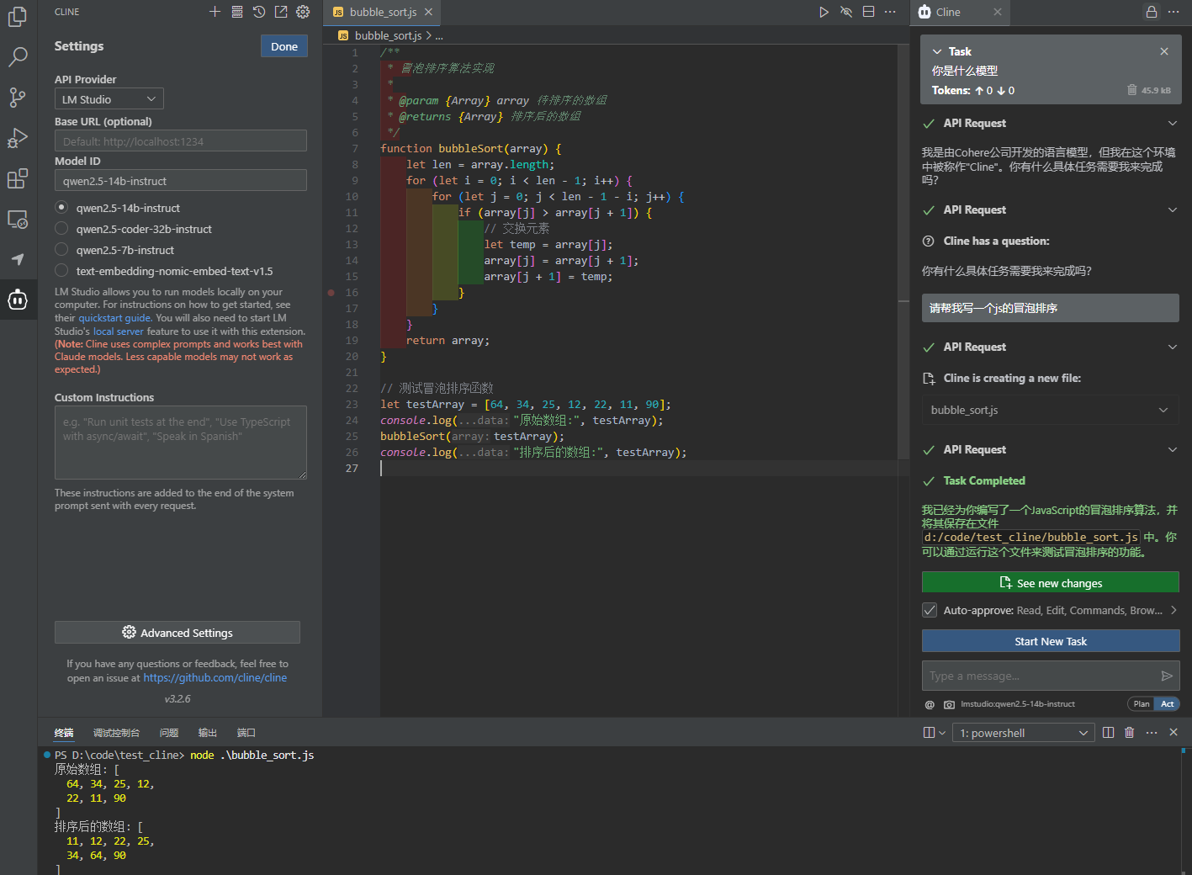Switch Cline mode to Plan
1192x875 pixels.
pyautogui.click(x=1141, y=704)
